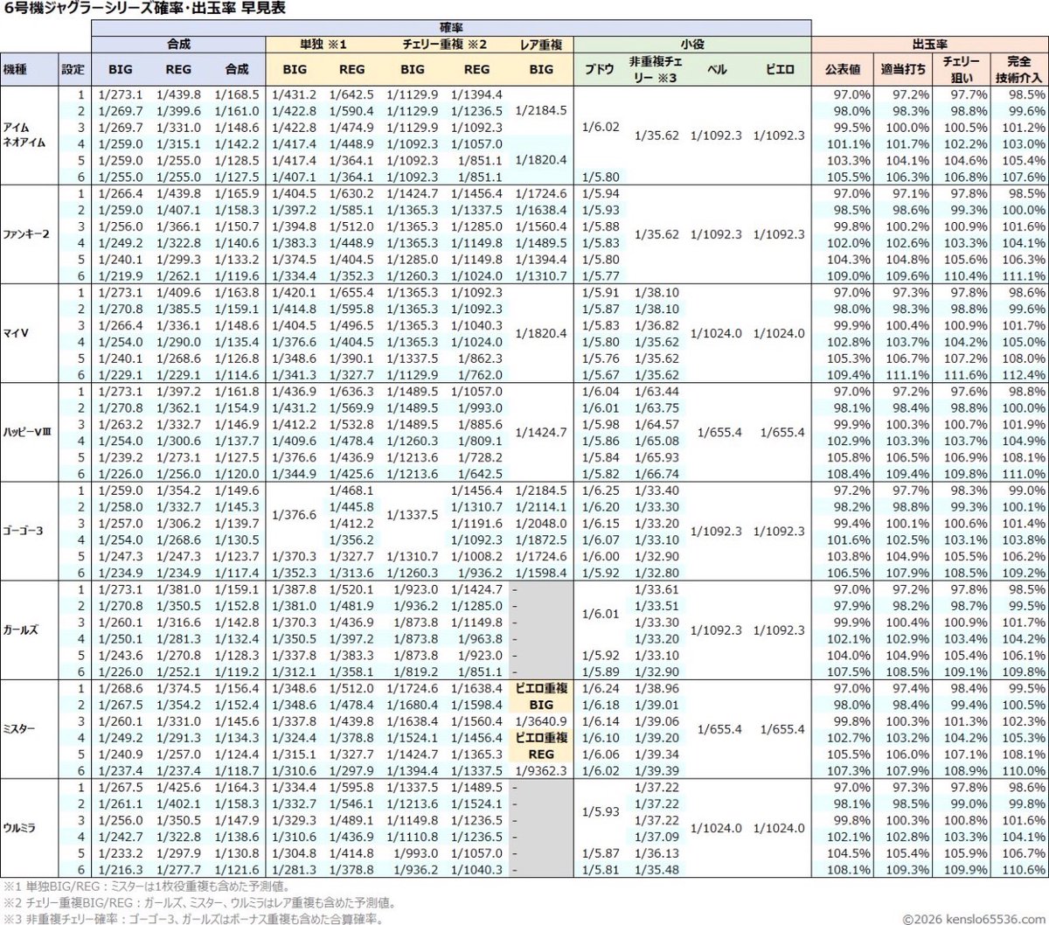
Task: Select the 1/9362.3 value
Action: tap(540, 770)
